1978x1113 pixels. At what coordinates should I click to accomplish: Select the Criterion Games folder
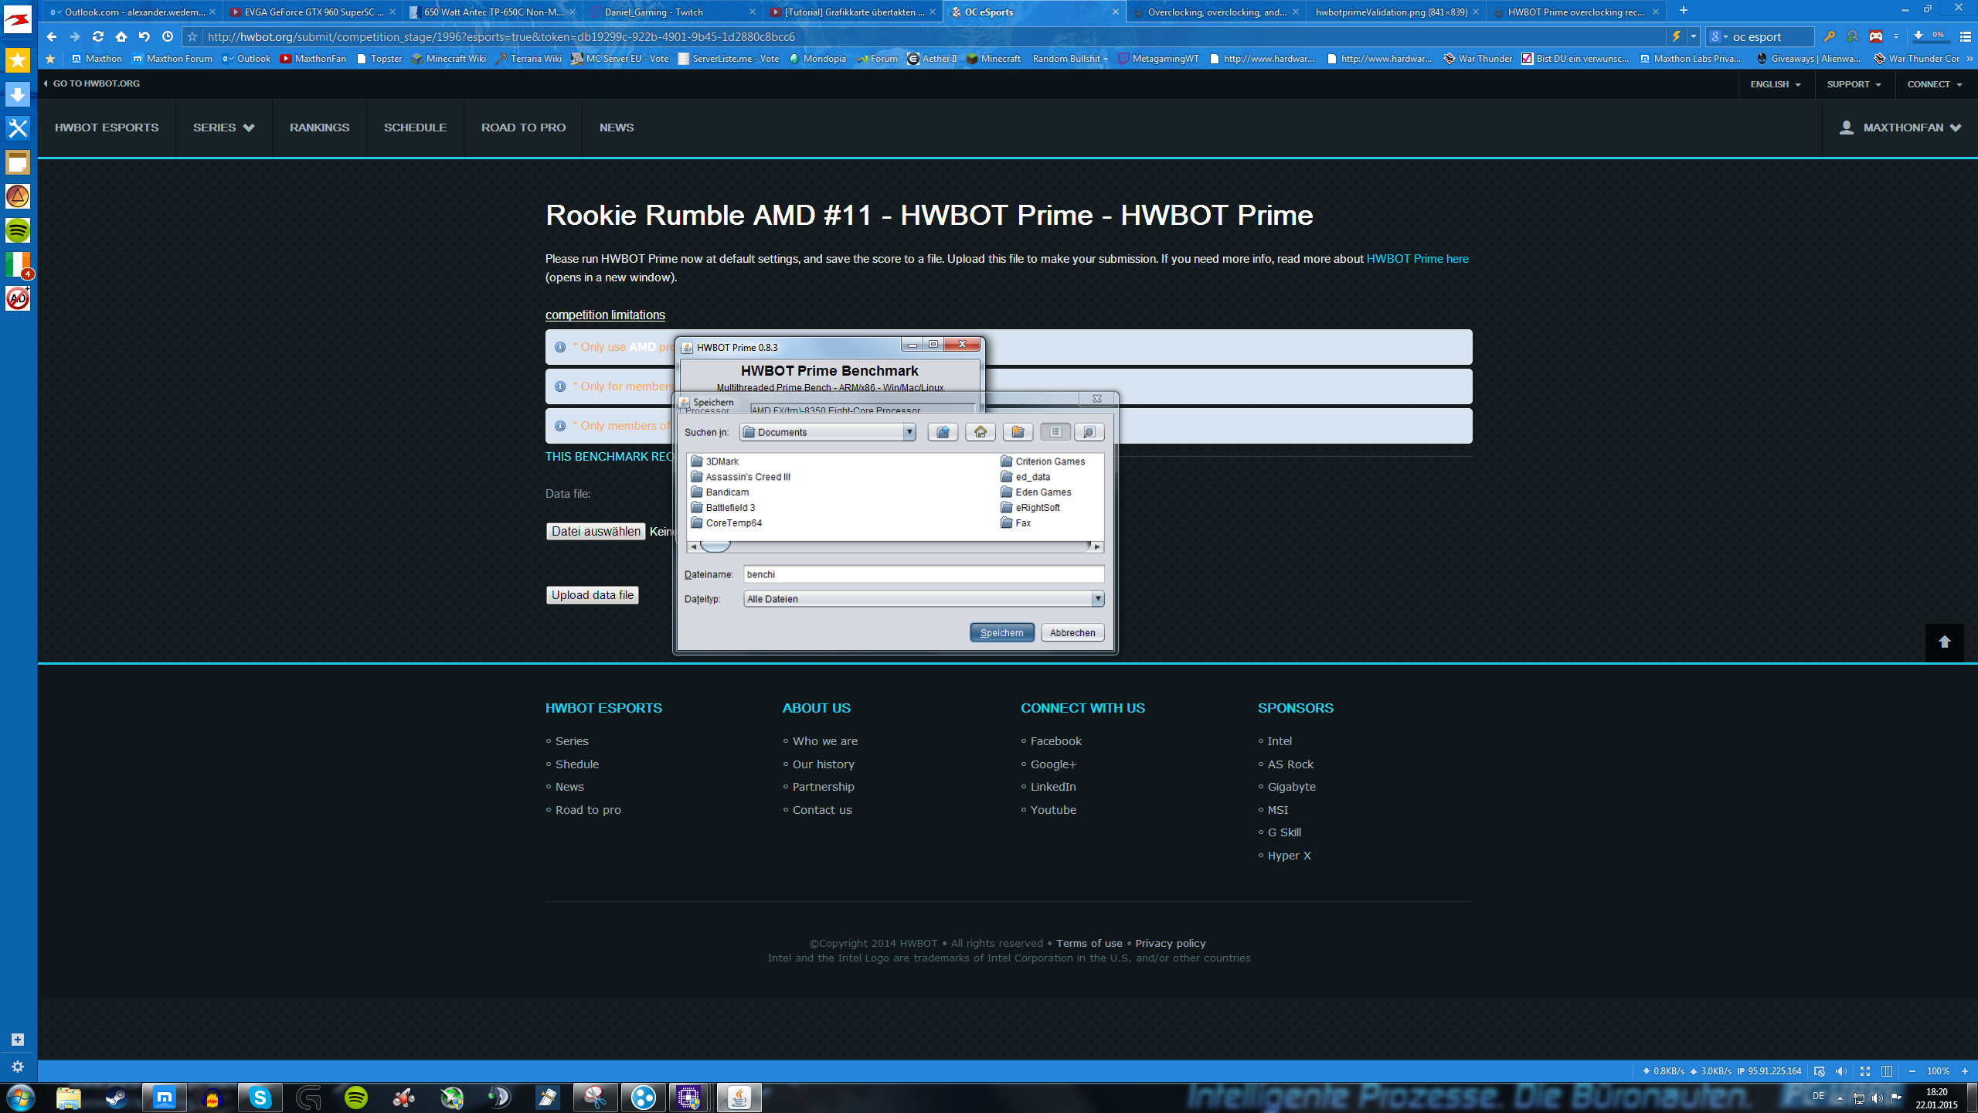click(x=1042, y=461)
